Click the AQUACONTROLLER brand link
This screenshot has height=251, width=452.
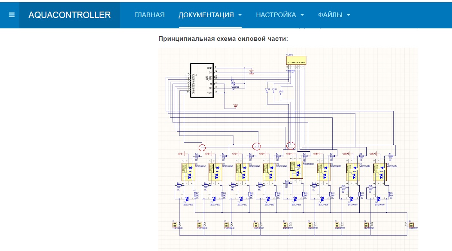tap(70, 15)
